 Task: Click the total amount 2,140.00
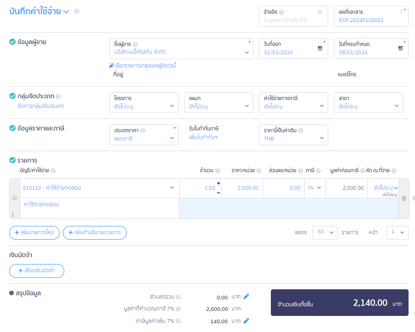(370, 303)
